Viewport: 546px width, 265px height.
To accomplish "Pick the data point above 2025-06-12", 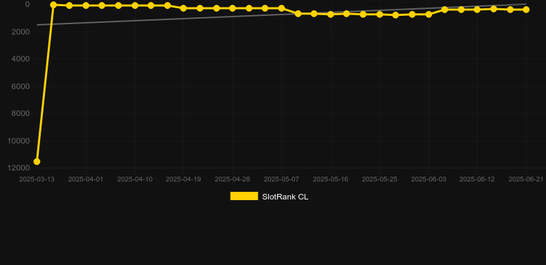I will coord(477,10).
